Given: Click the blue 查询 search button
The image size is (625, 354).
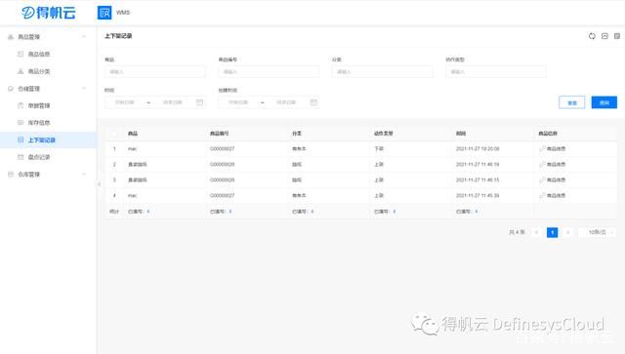Looking at the screenshot, I should tap(604, 102).
